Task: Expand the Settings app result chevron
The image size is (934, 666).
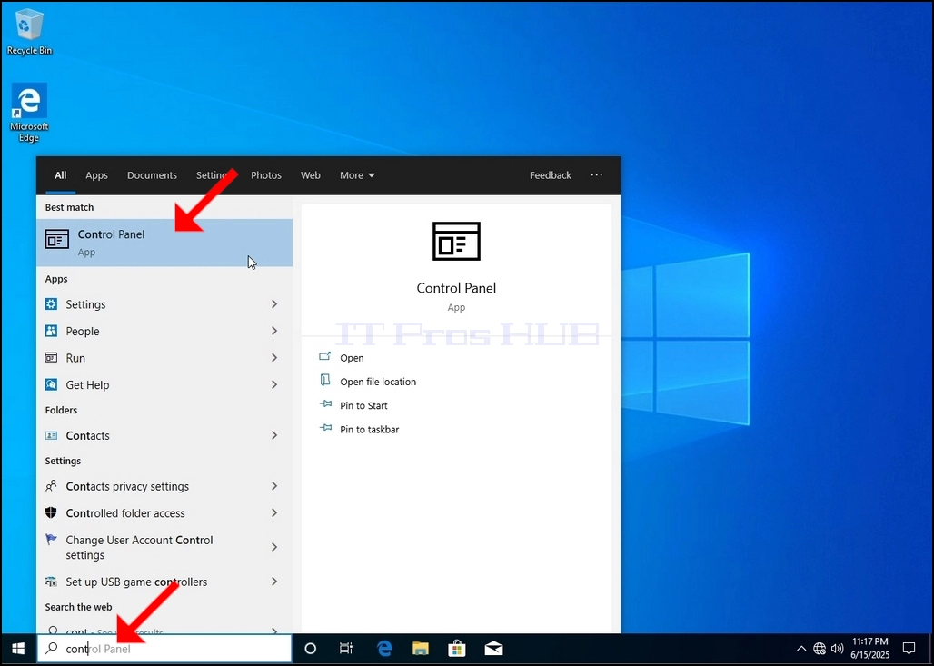Action: click(x=274, y=304)
